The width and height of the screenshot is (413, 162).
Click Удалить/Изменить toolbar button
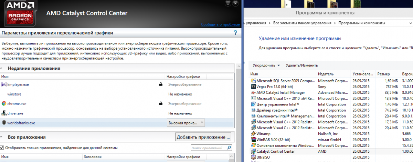[301, 65]
